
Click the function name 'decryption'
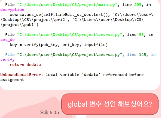[x=12, y=10]
